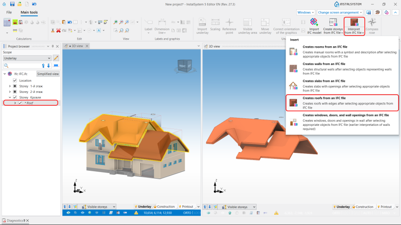Select Printout tab in right view

(x=385, y=207)
